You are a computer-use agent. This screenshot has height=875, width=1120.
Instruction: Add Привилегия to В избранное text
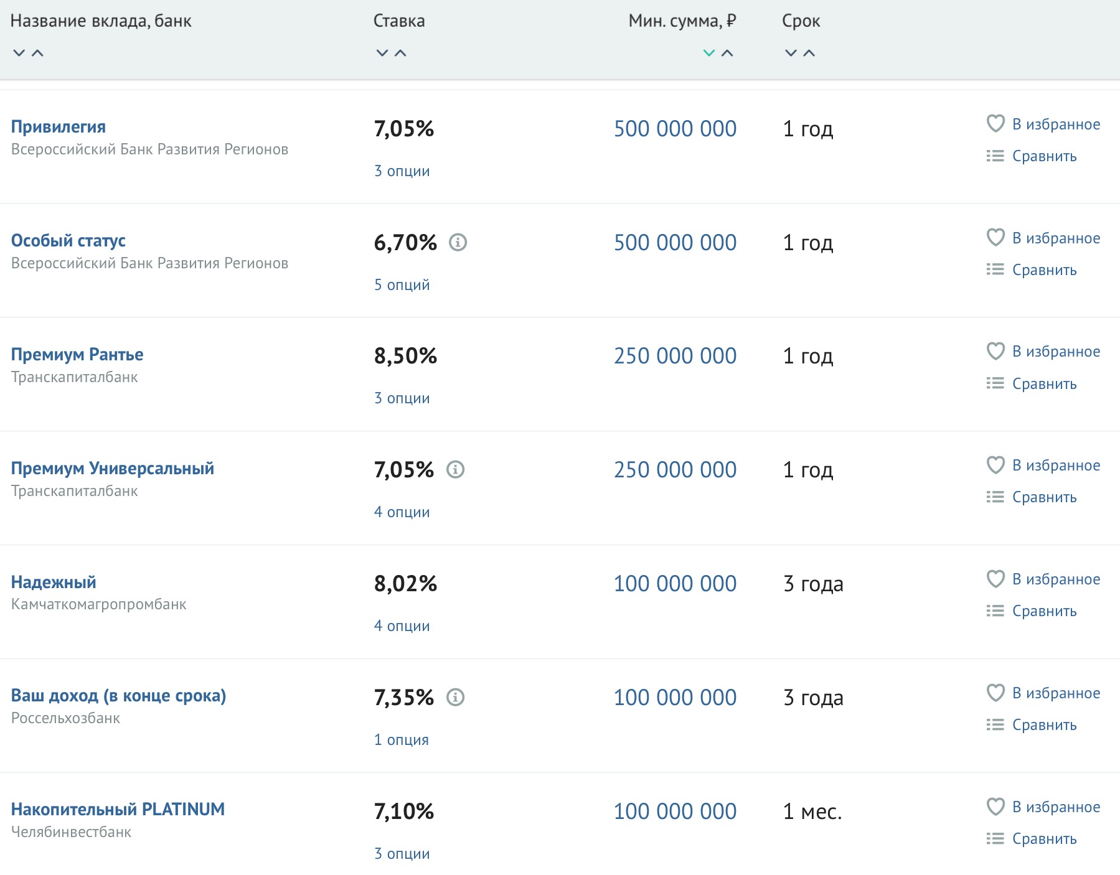1056,124
